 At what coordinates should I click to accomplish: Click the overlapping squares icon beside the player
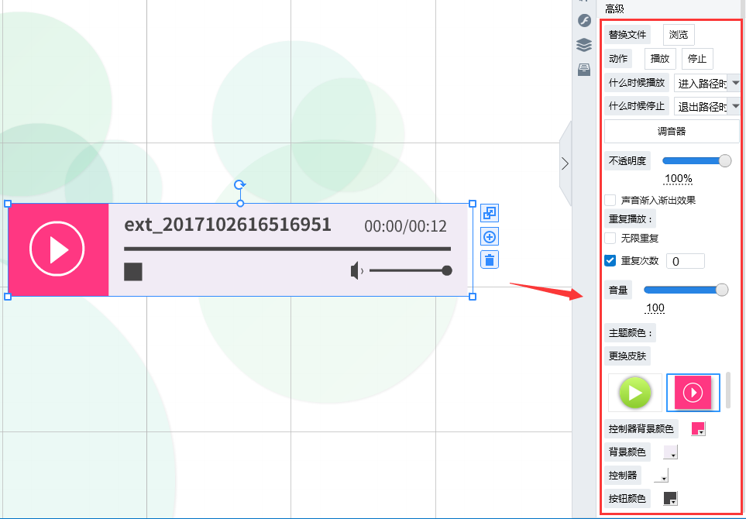pos(490,213)
